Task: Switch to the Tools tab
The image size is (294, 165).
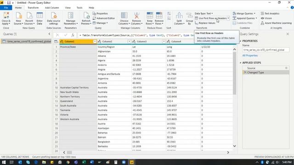Action: [79, 8]
